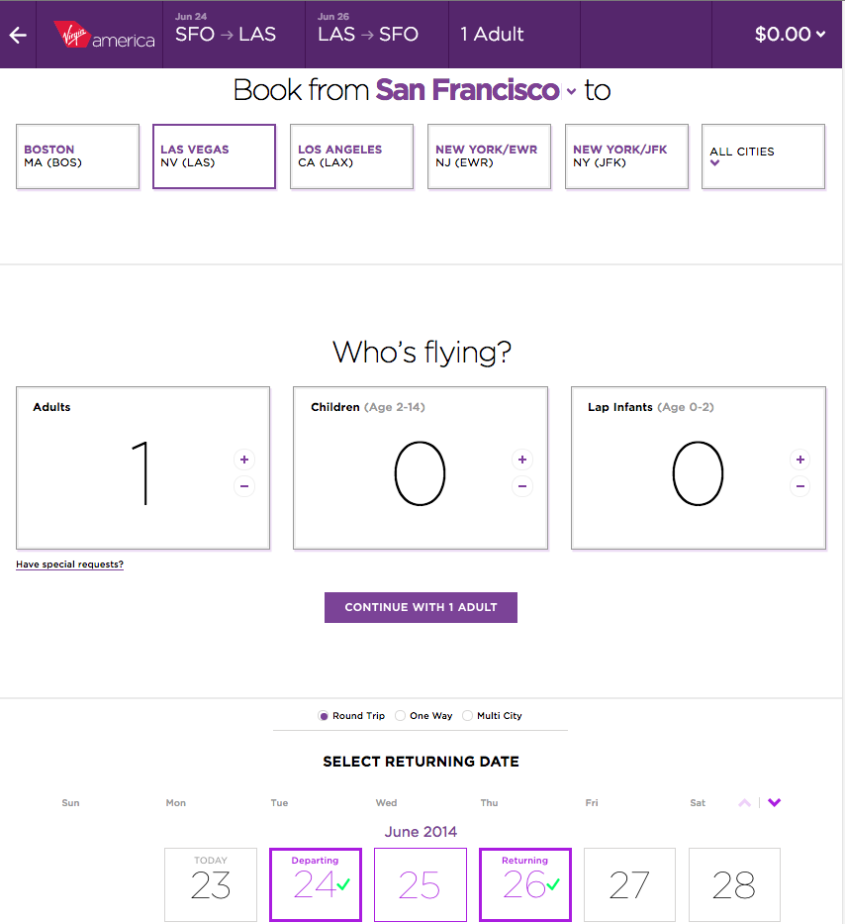Show next calendar weeks with down chevron

tap(775, 802)
